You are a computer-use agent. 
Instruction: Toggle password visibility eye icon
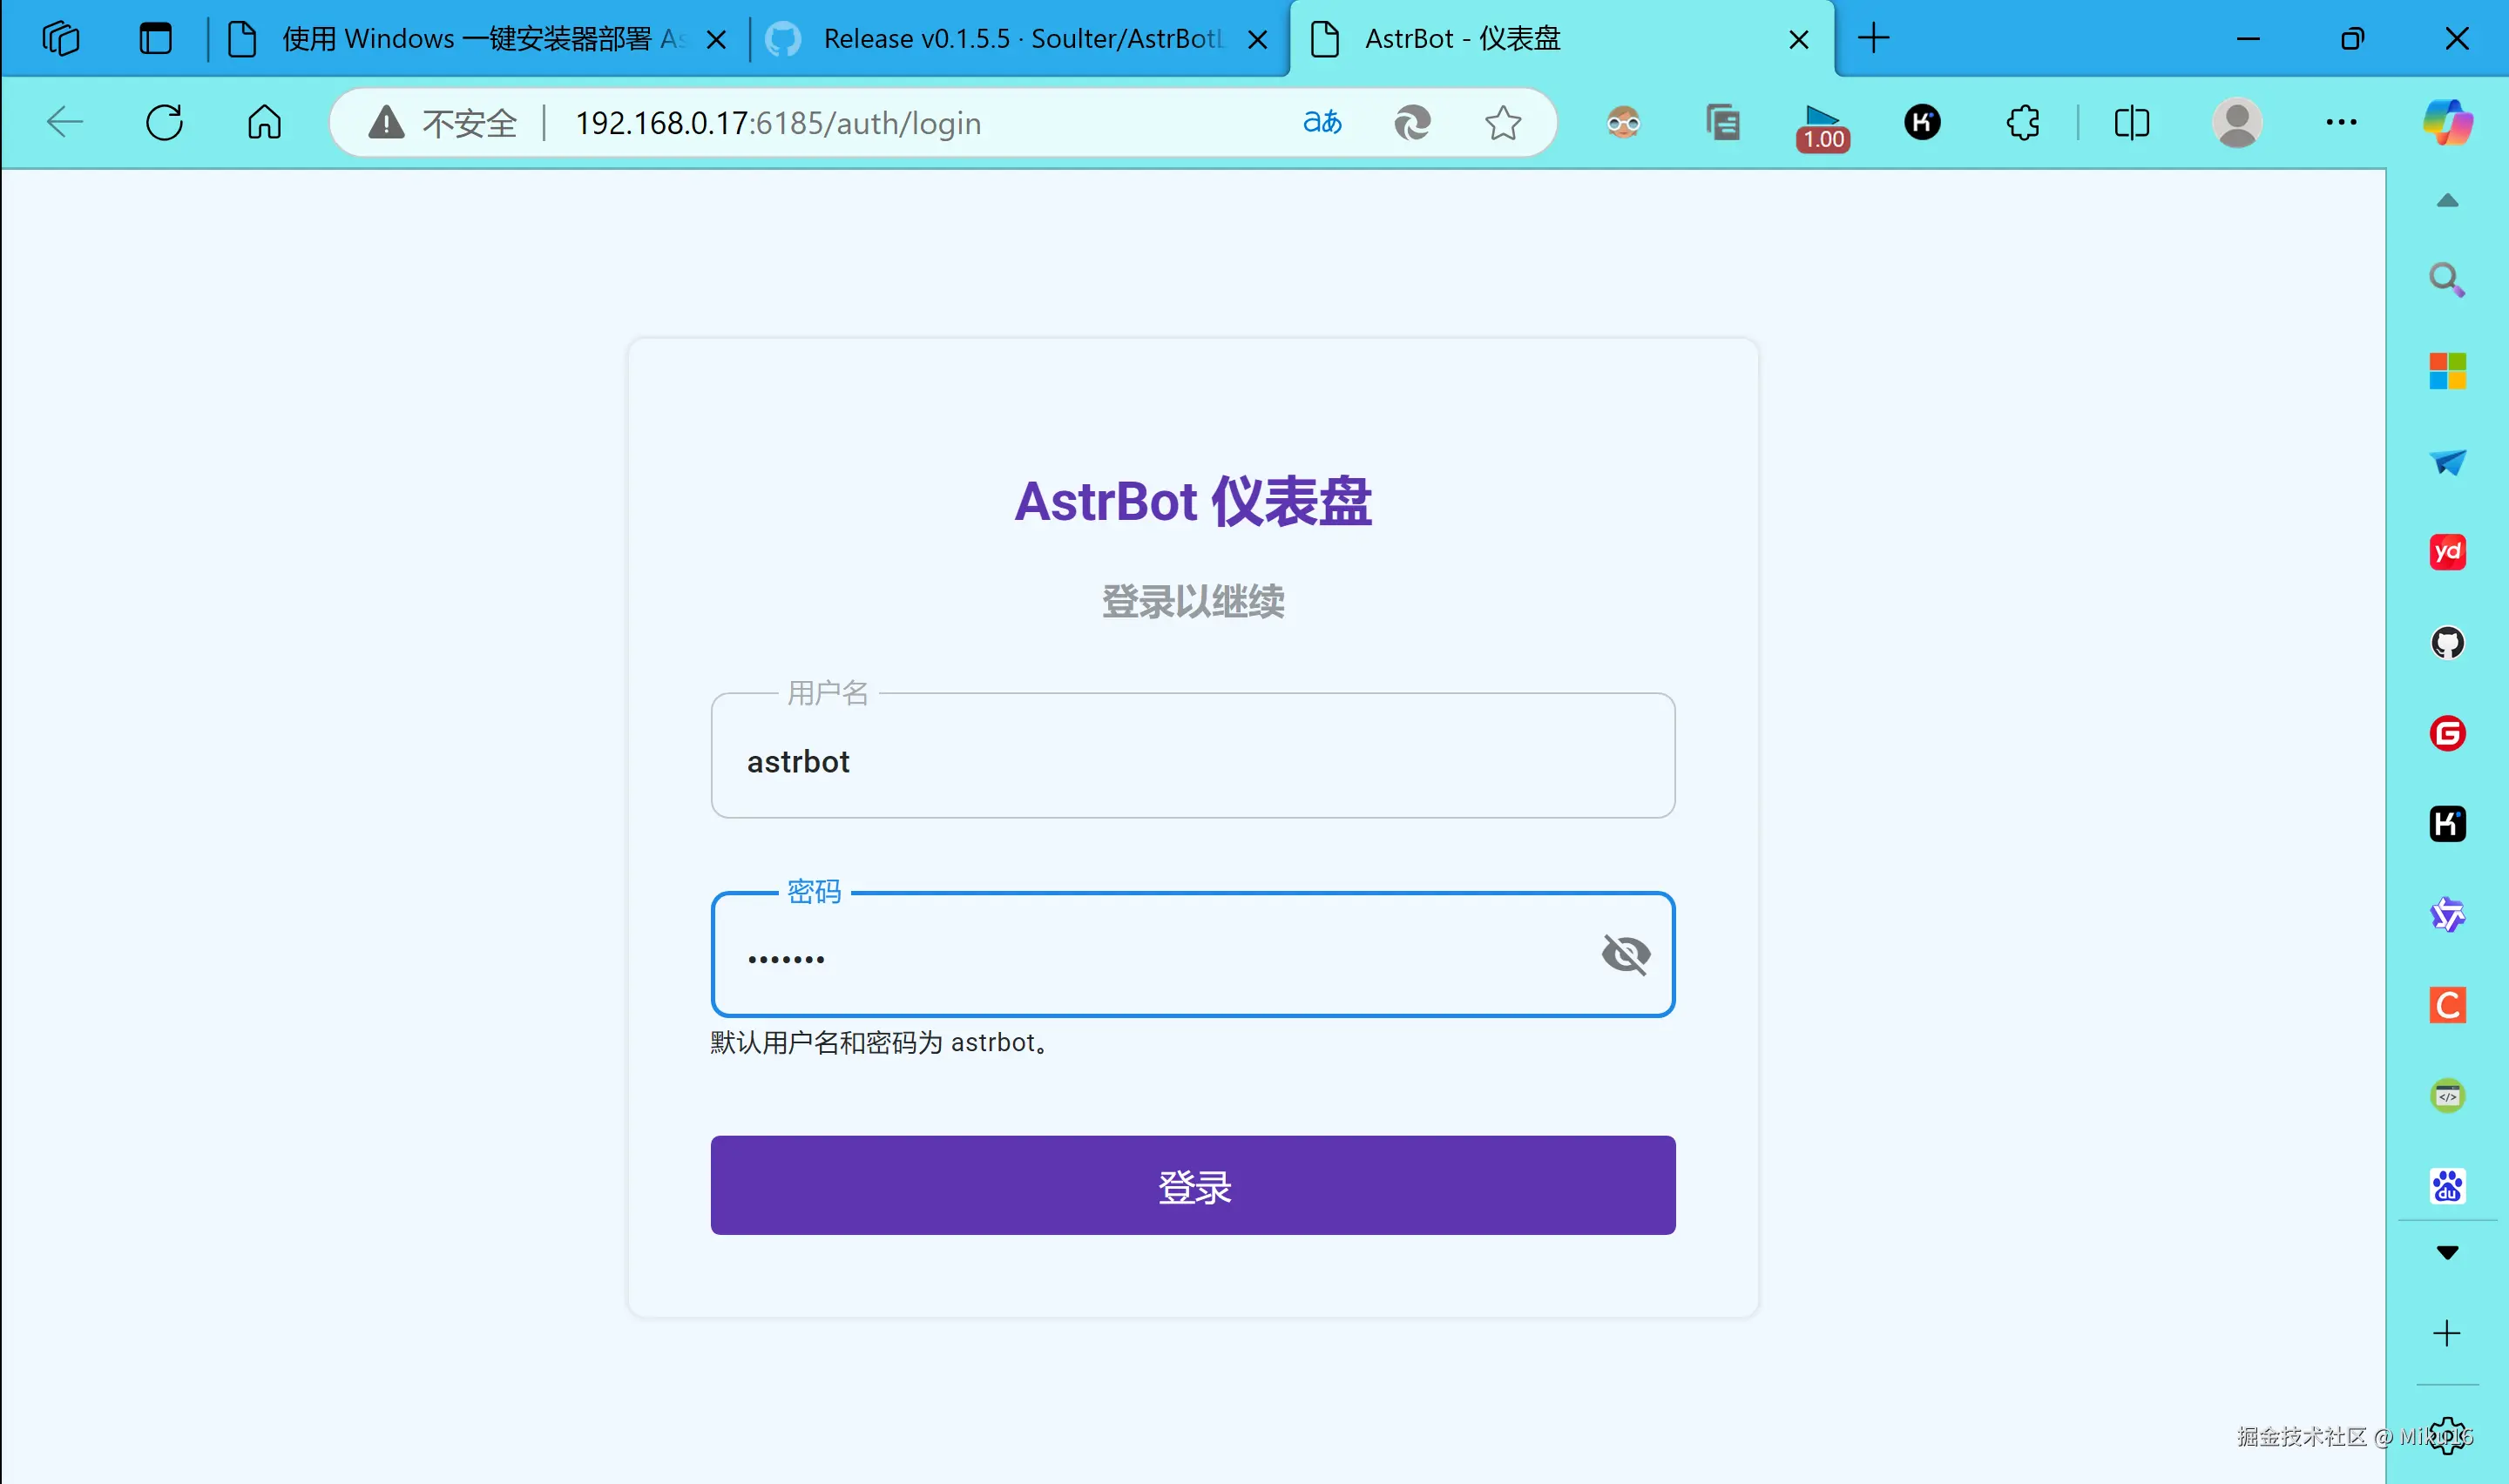pyautogui.click(x=1625, y=954)
